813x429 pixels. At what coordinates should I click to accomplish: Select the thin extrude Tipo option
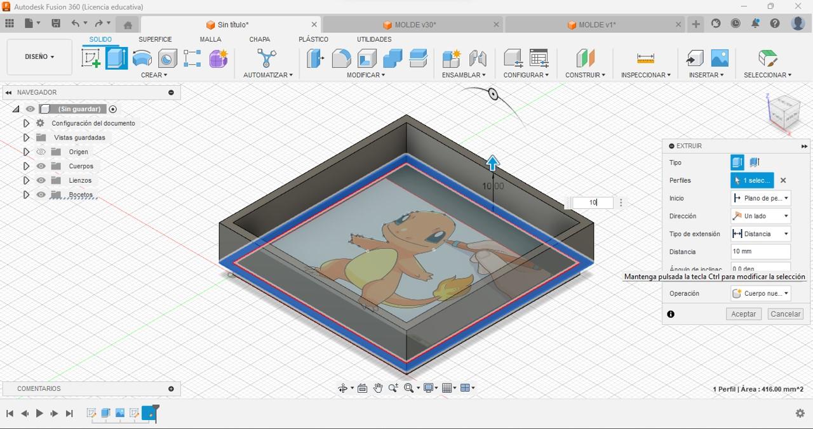tap(755, 162)
